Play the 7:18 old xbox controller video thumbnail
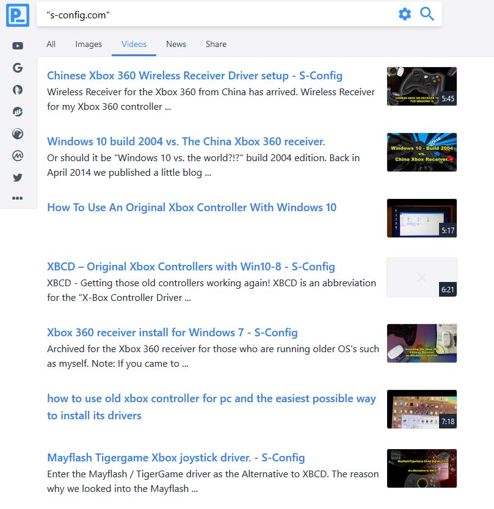Viewport: 494px width, 509px height. pyautogui.click(x=421, y=409)
